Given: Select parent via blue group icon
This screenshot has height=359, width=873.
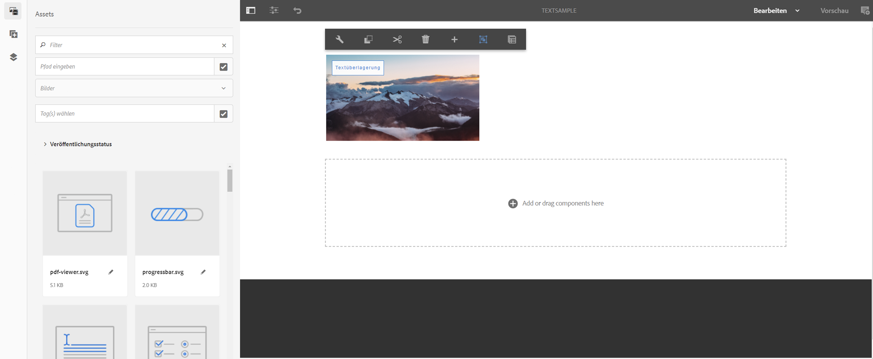Looking at the screenshot, I should 483,39.
